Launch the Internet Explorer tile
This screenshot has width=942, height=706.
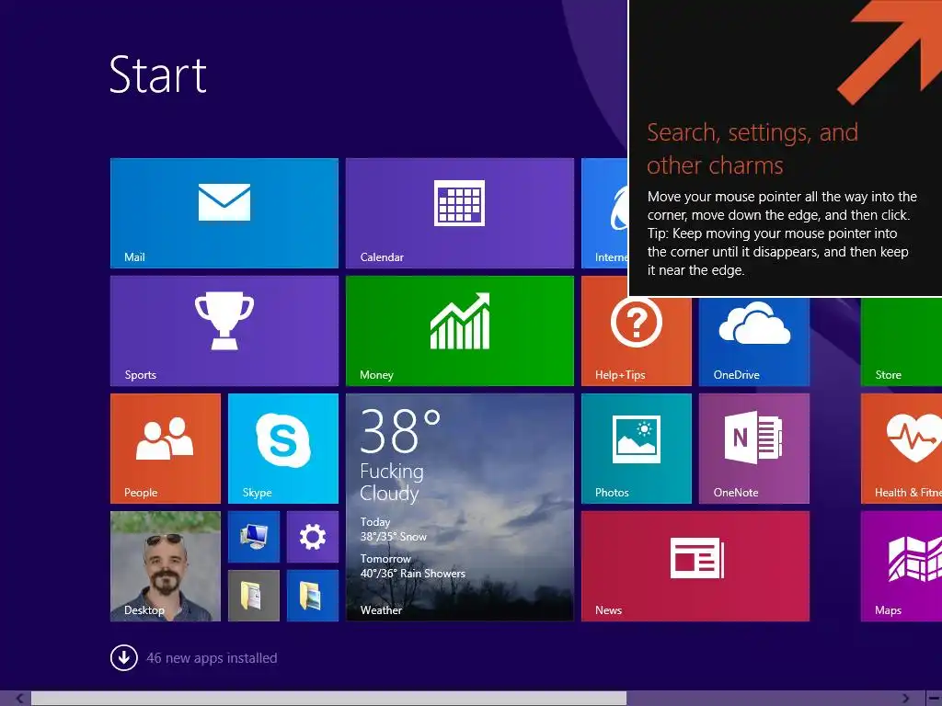[x=604, y=213]
